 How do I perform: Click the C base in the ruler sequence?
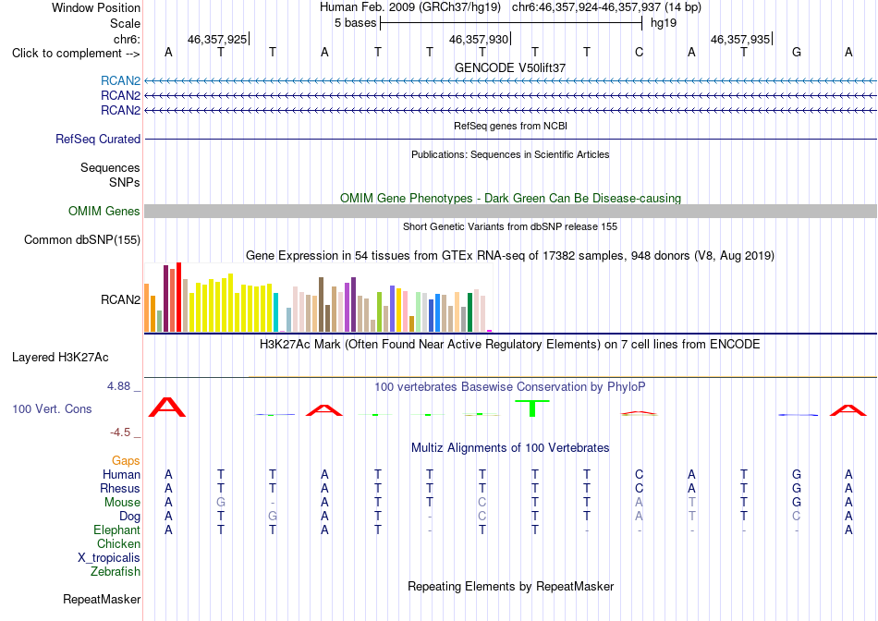coord(639,53)
